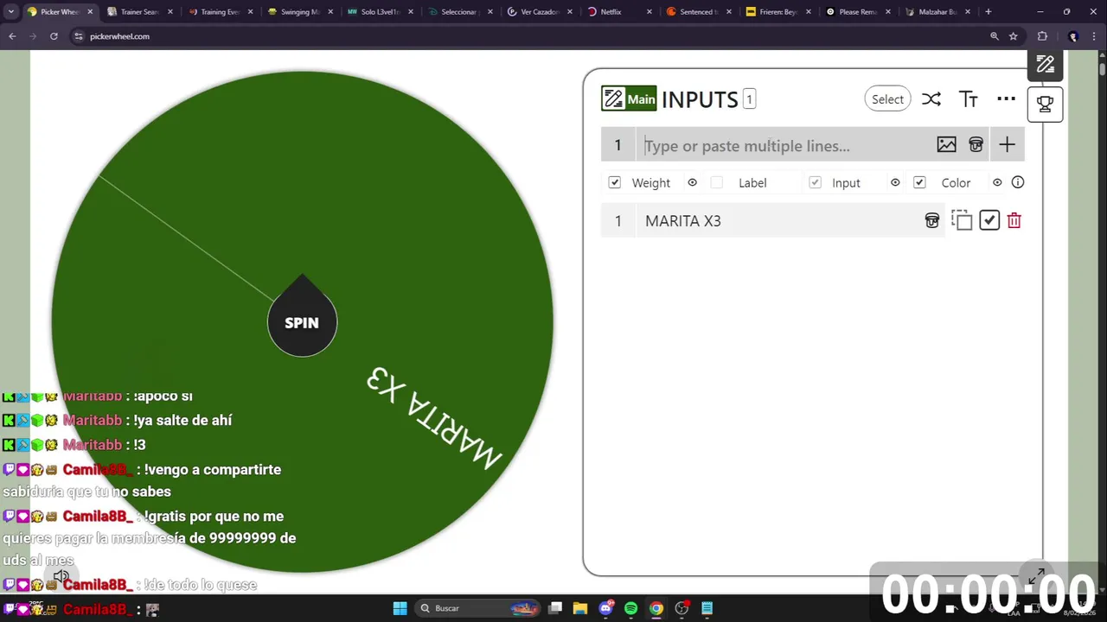This screenshot has height=622, width=1107.
Task: Uncheck the MARITA X3 enable checkbox
Action: click(x=989, y=220)
